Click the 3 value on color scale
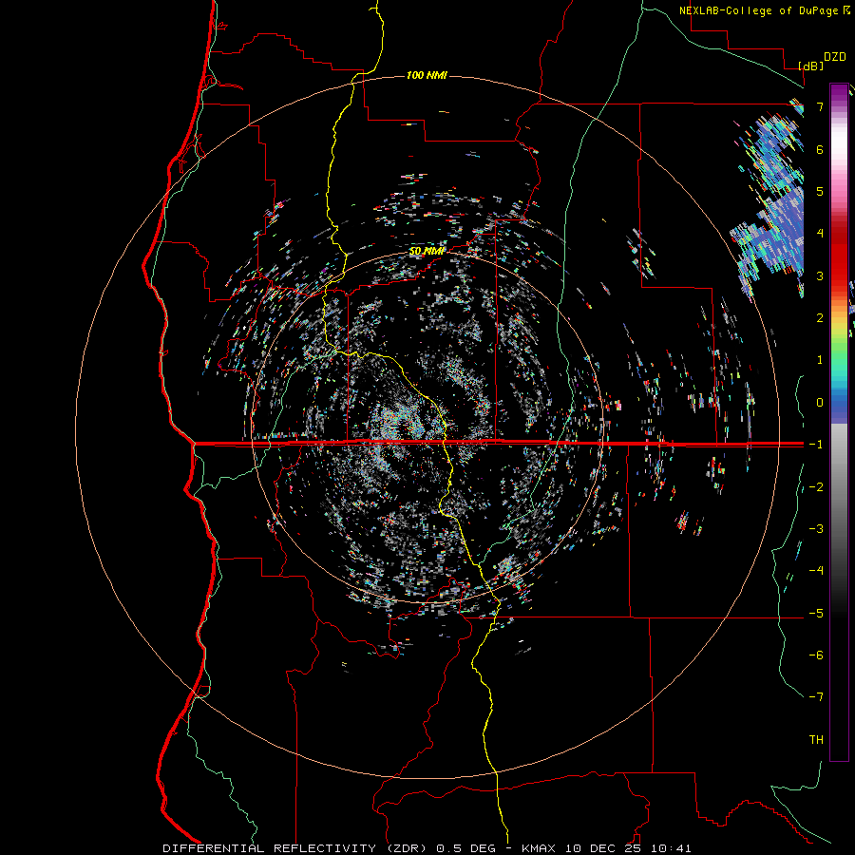The image size is (855, 855). (820, 275)
